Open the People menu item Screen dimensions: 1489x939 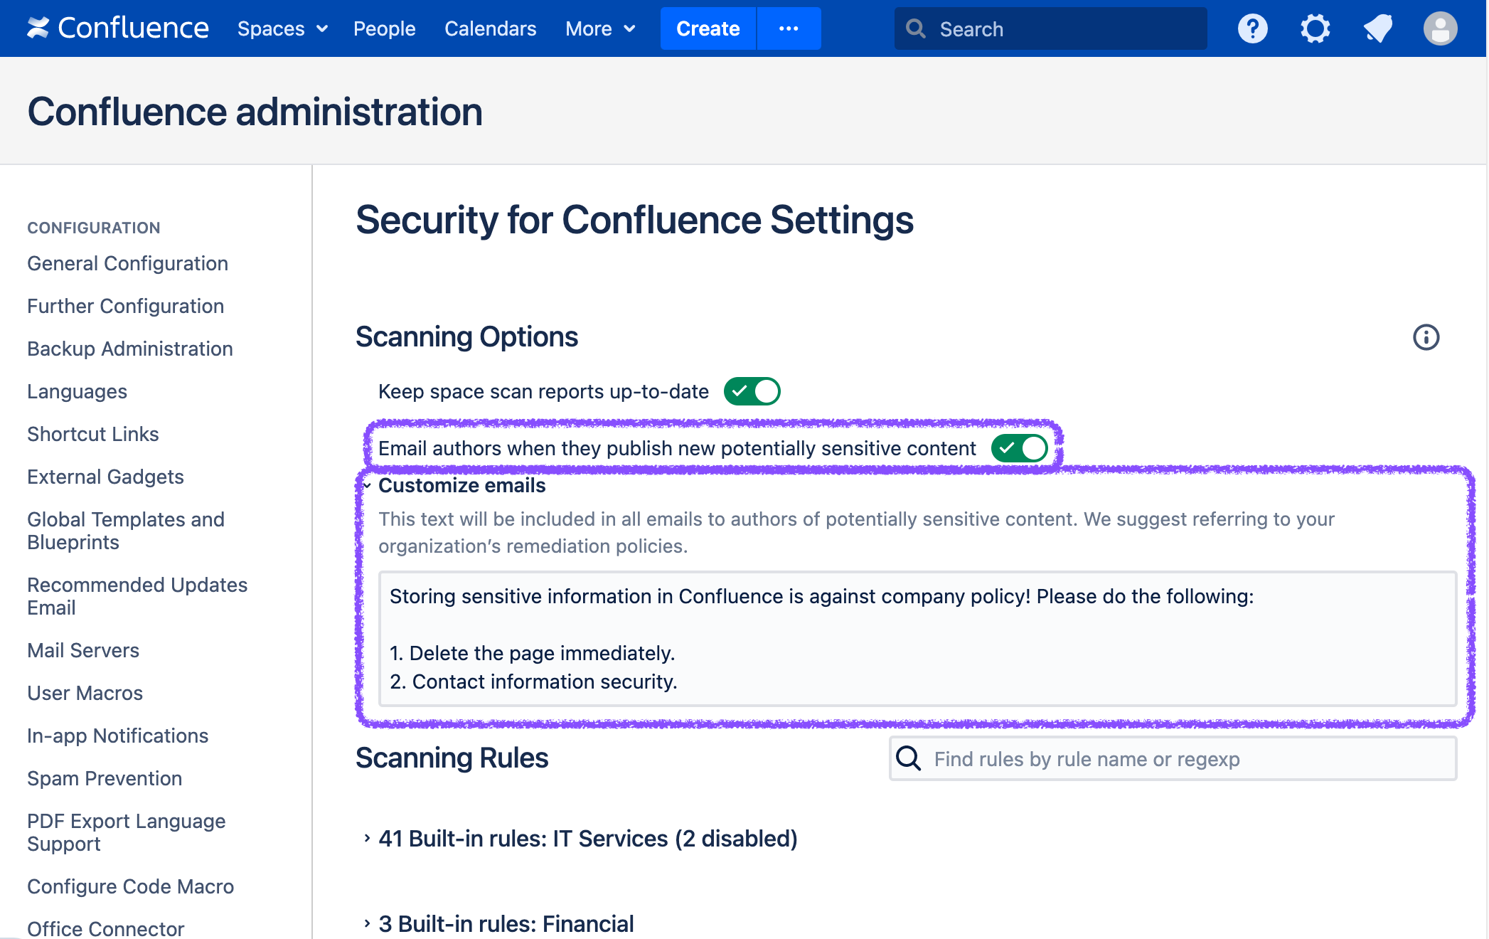click(384, 28)
